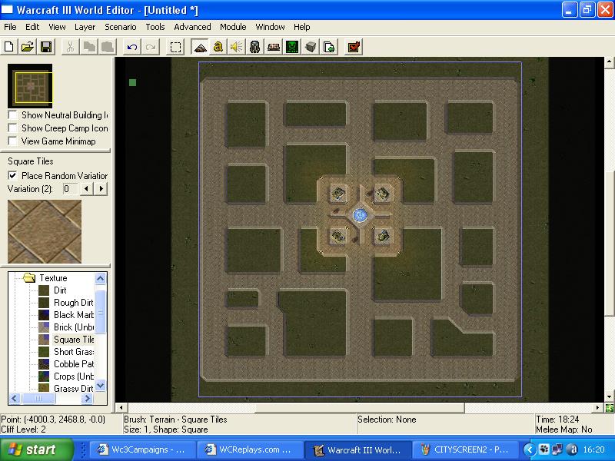Create a new map with New icon
Image resolution: width=615 pixels, height=461 pixels.
click(x=8, y=47)
